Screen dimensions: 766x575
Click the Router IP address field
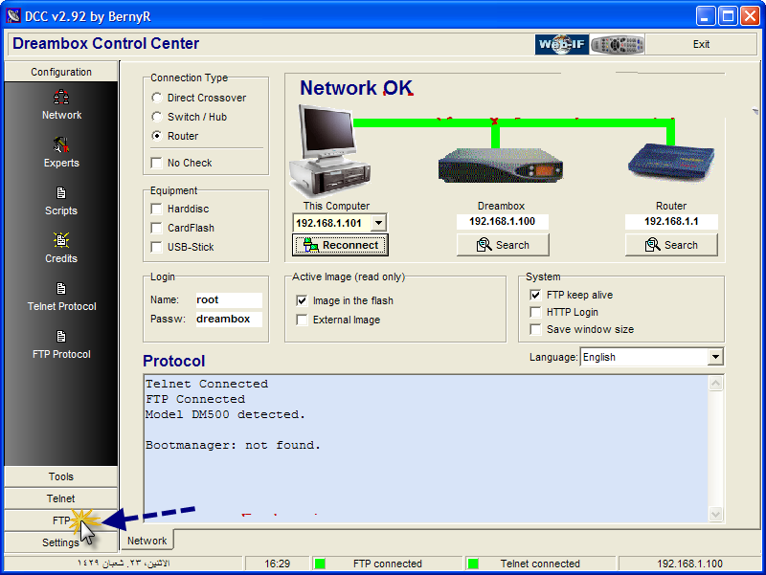point(671,222)
